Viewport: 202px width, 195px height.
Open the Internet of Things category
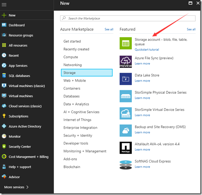(77, 120)
